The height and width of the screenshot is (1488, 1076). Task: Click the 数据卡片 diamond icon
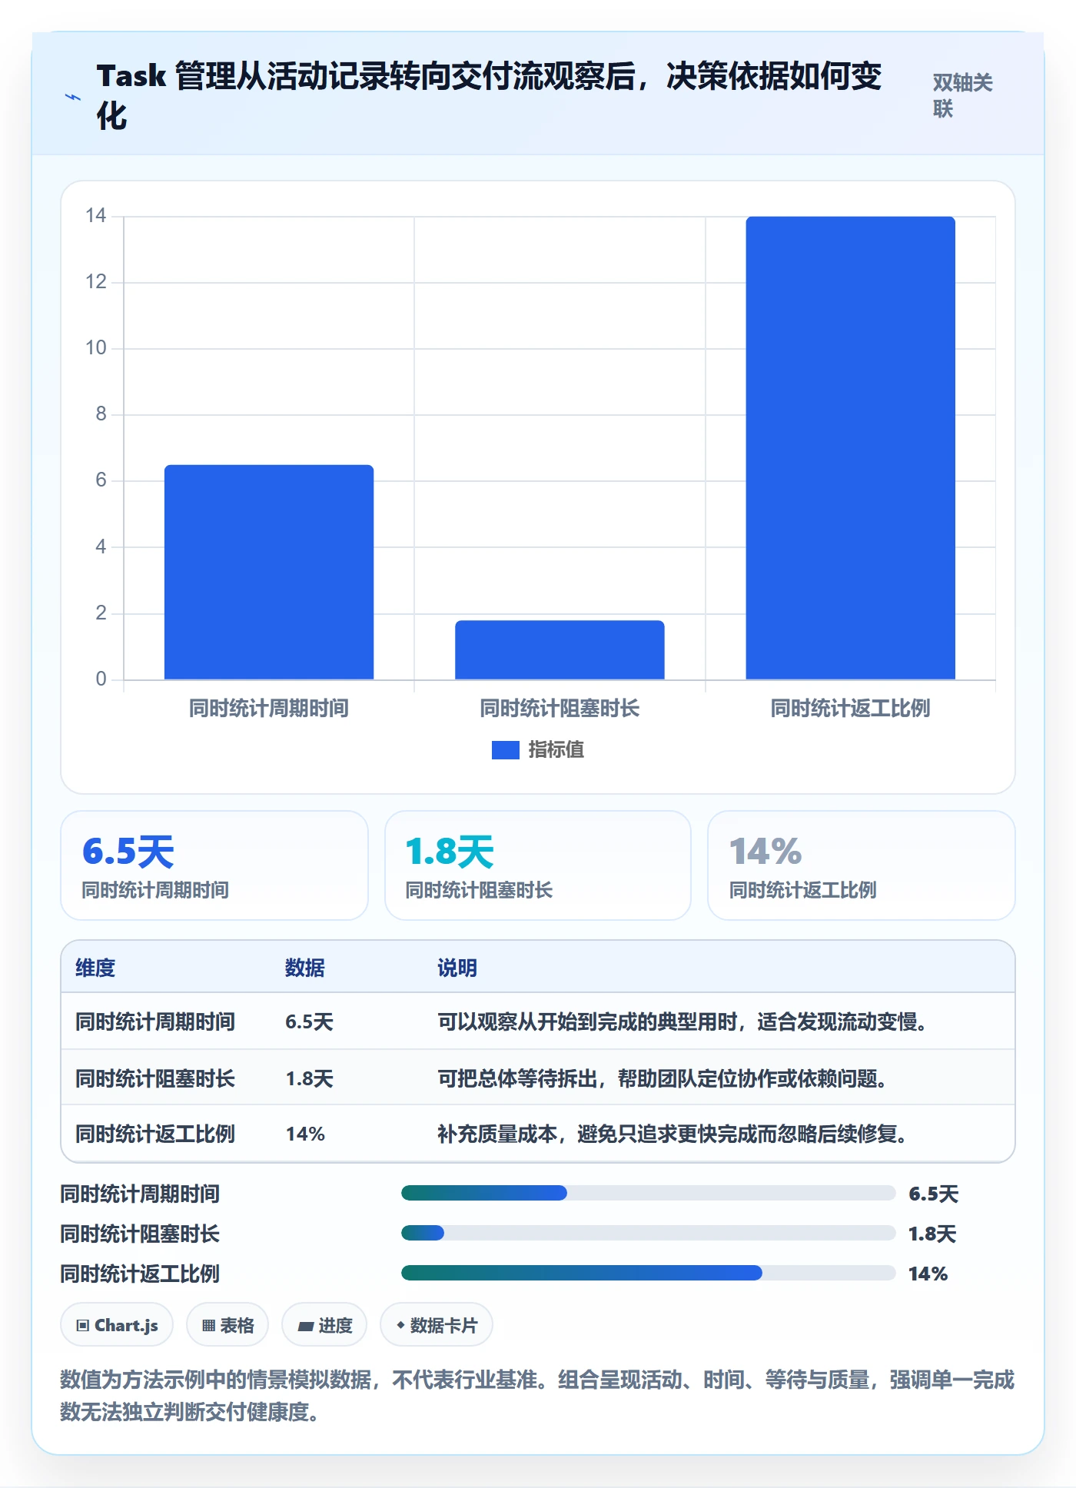[x=400, y=1325]
